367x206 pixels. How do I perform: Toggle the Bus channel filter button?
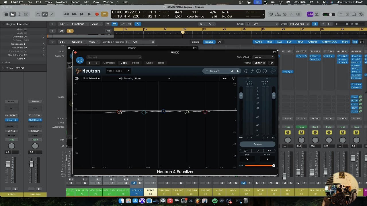pyautogui.click(x=289, y=42)
